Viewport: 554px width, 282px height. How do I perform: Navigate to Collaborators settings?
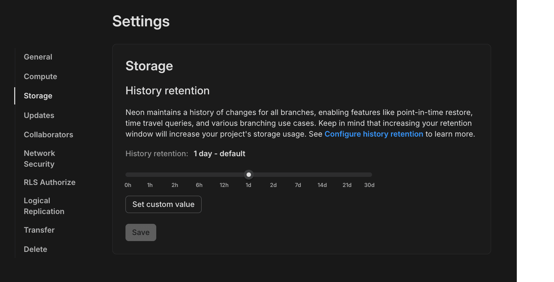point(48,135)
